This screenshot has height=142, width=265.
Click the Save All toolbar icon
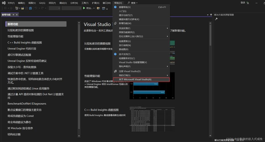click(x=30, y=8)
